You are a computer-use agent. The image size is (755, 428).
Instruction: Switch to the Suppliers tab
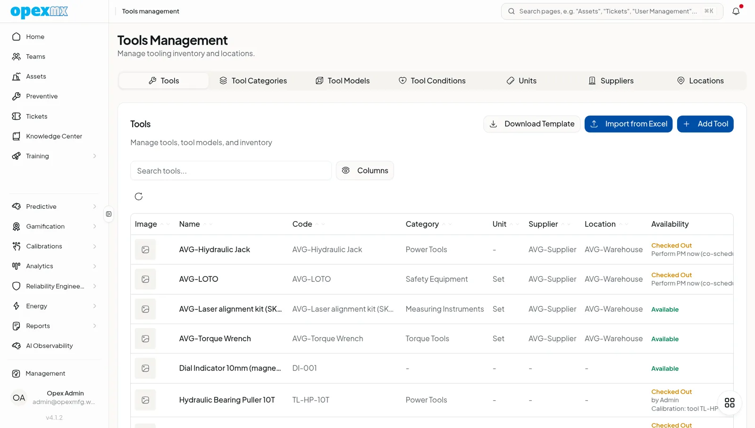[x=611, y=81]
